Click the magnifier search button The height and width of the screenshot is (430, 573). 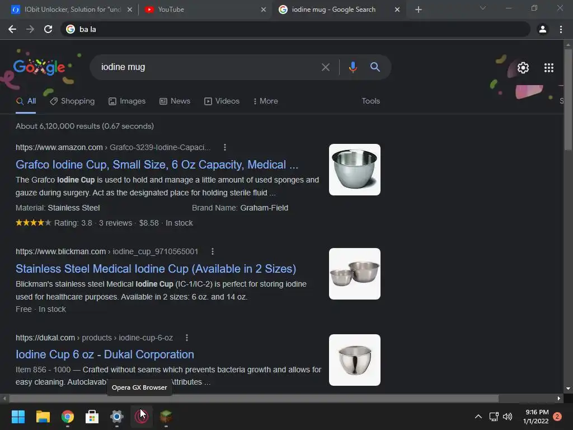pos(375,67)
